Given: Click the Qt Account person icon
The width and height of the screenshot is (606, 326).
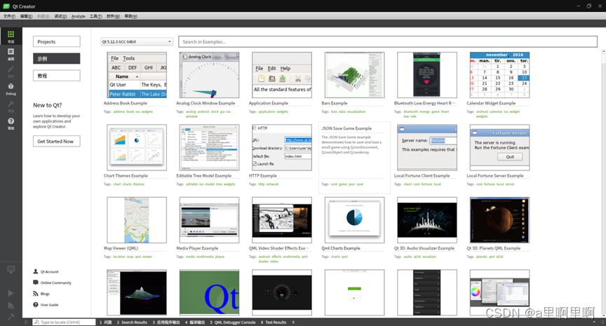Looking at the screenshot, I should [x=36, y=271].
